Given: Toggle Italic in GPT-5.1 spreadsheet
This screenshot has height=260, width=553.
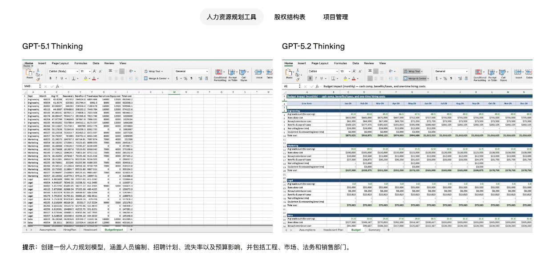Looking at the screenshot, I should [56, 78].
